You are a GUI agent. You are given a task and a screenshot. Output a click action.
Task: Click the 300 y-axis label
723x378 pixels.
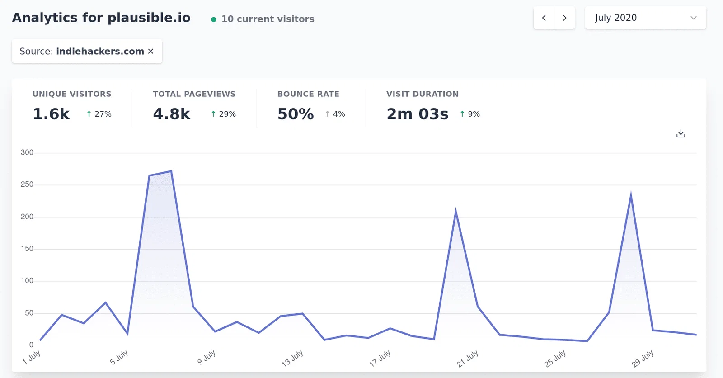[x=27, y=152]
